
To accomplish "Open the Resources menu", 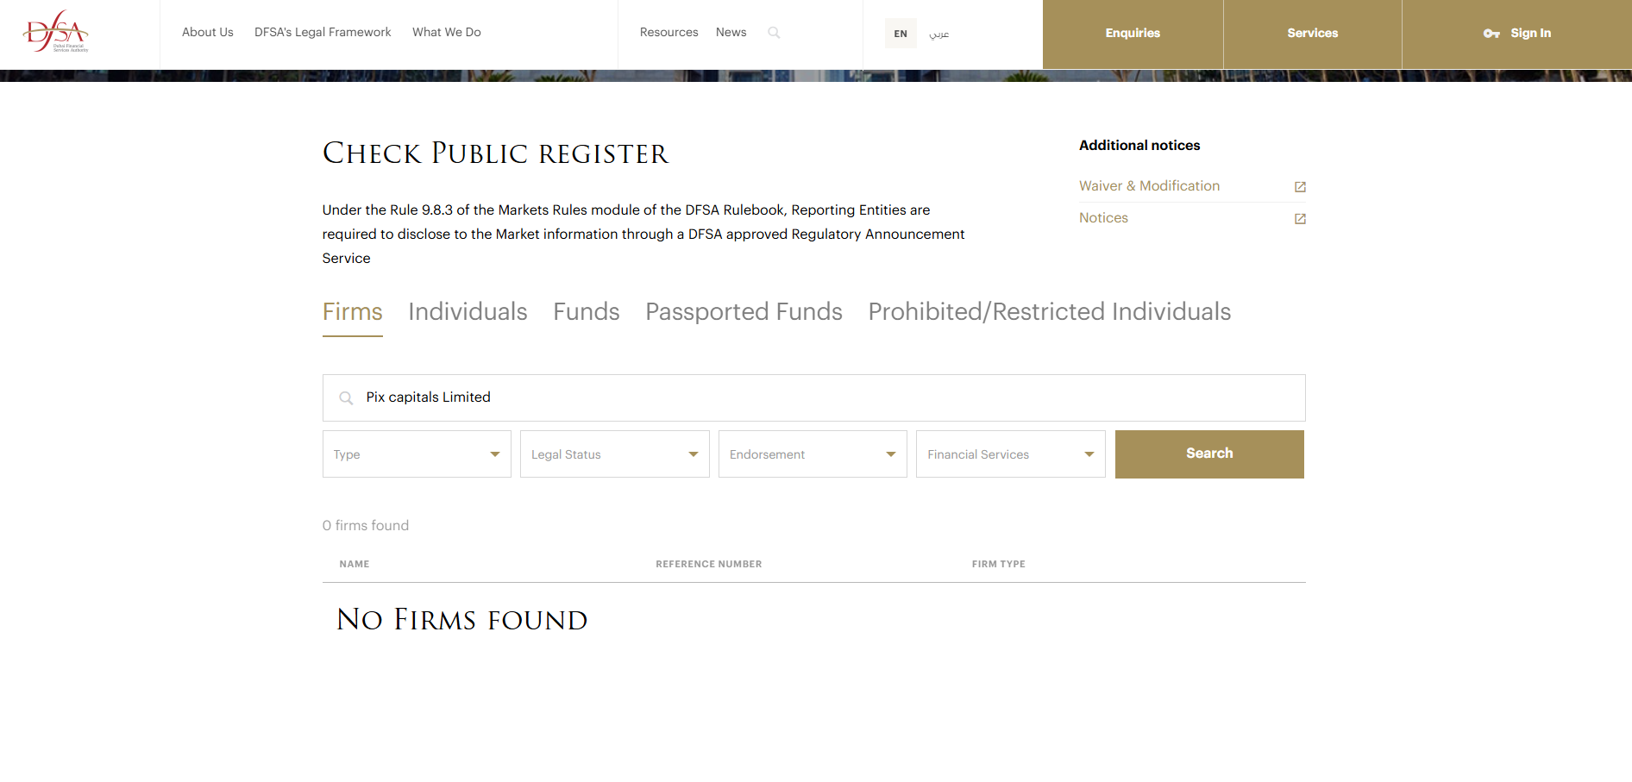I will (669, 32).
